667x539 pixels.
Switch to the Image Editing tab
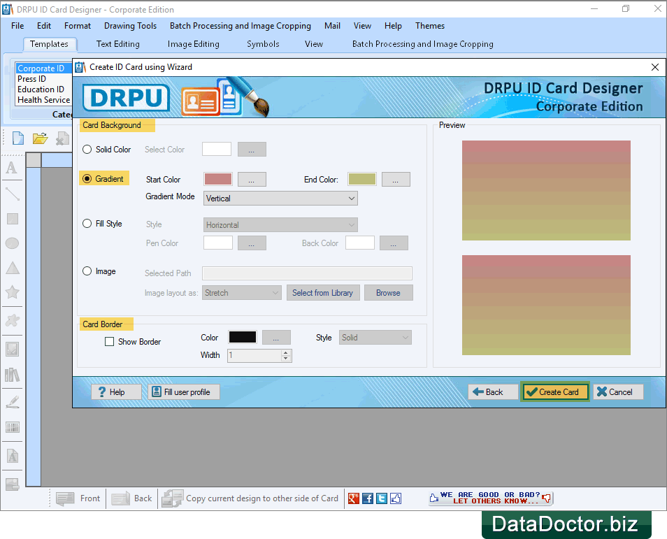tap(193, 44)
